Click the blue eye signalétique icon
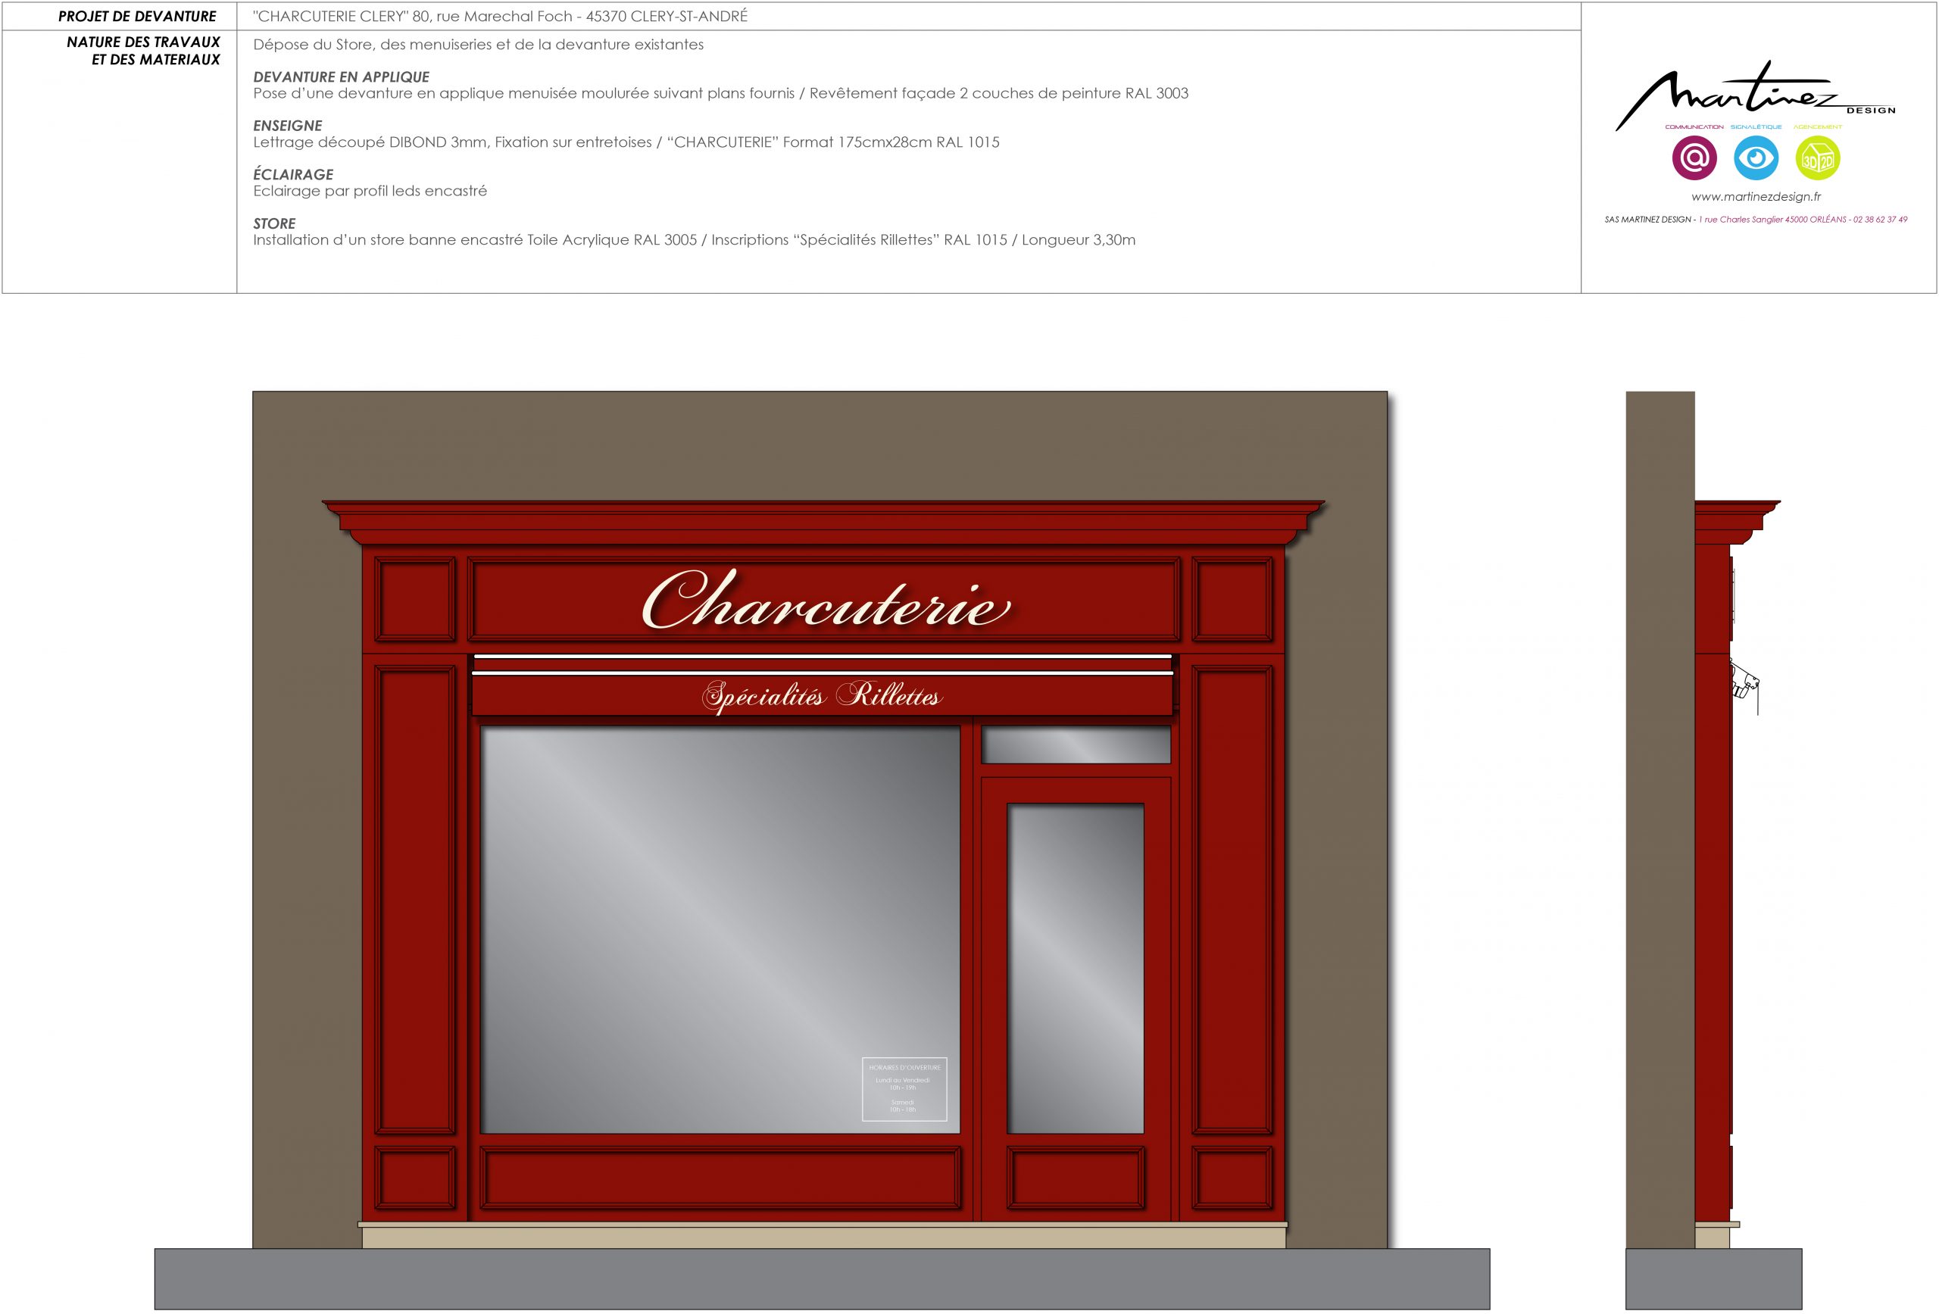 (x=1756, y=158)
